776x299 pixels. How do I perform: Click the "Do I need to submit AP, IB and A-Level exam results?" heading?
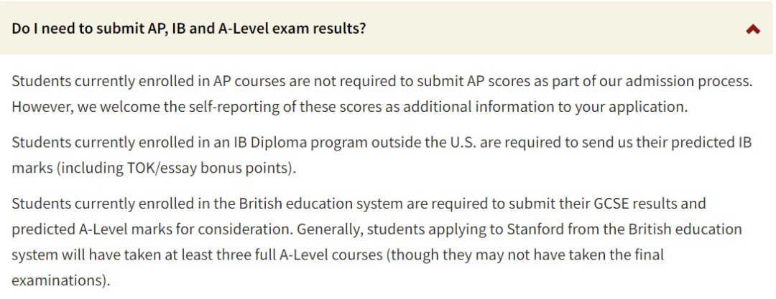188,29
